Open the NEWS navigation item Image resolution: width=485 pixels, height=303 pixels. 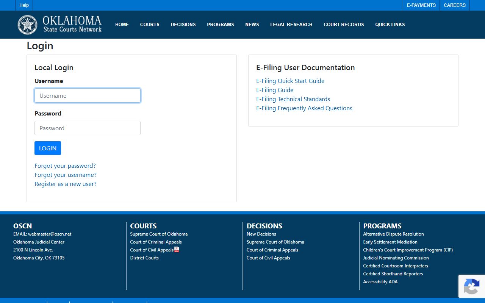pyautogui.click(x=252, y=25)
